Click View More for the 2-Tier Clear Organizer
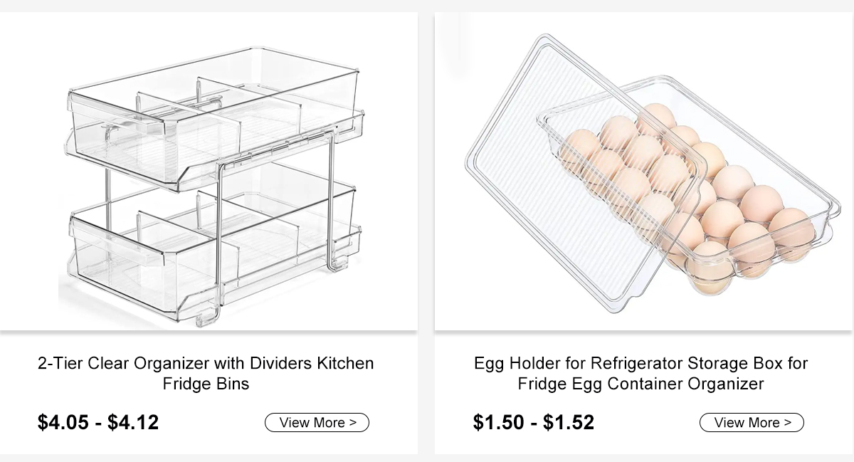This screenshot has height=462, width=854. pyautogui.click(x=317, y=422)
